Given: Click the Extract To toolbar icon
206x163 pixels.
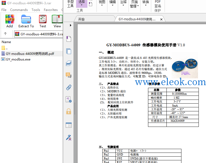Looking at the screenshot, I should [26, 21].
